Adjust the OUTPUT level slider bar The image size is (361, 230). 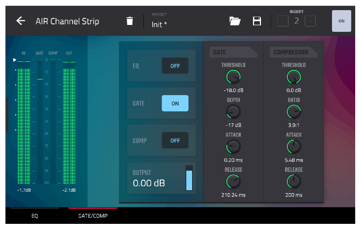(189, 178)
